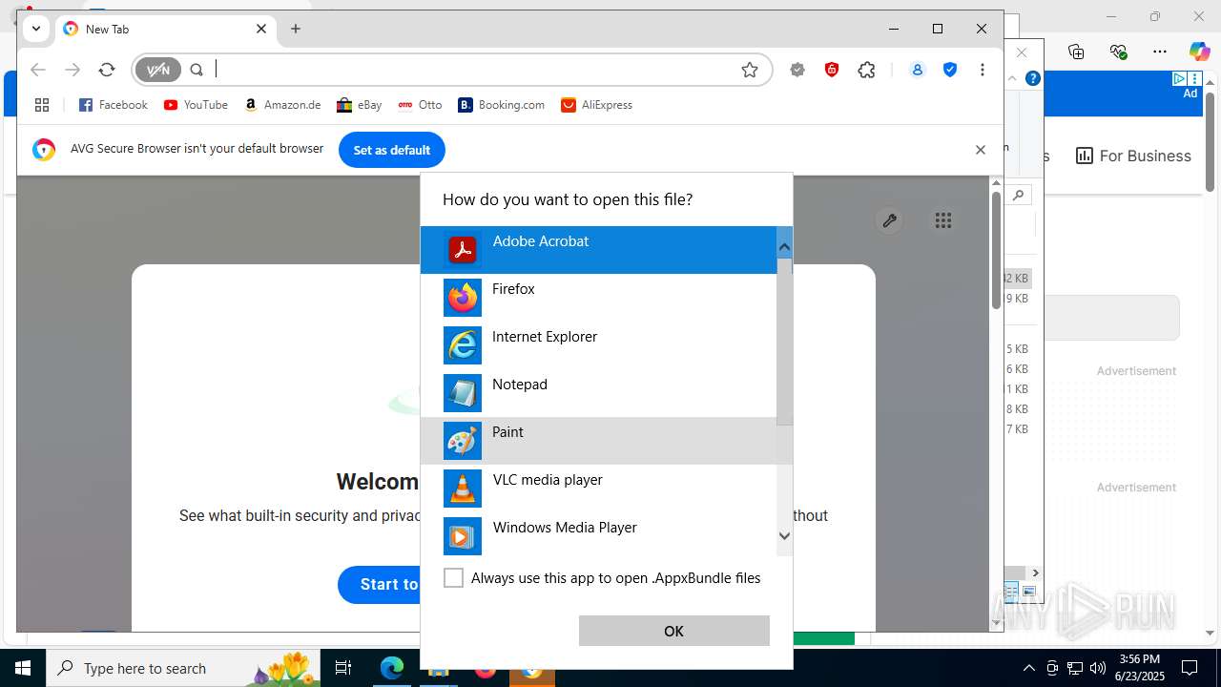Open the eBay bookmark
Screen dimensions: 1221x687
coord(360,105)
